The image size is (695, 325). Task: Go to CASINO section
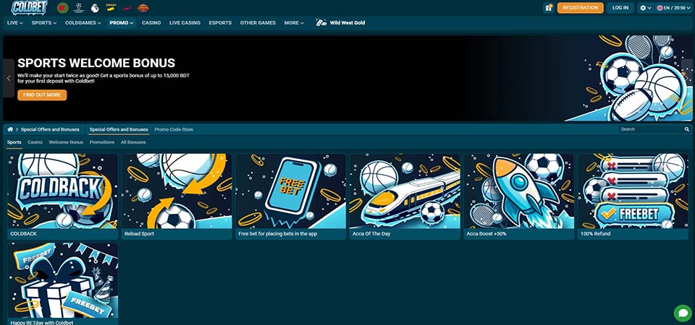(151, 22)
